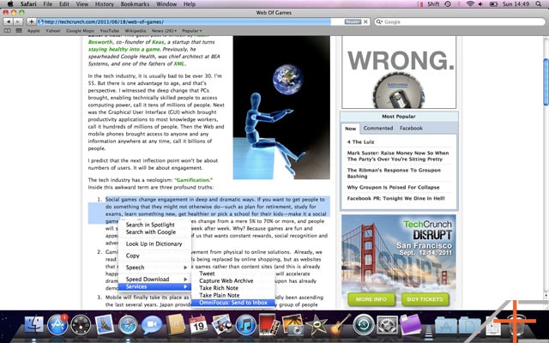Screen dimensions: 549x343
Task: Open Image Capture camera dock icon
Action: pos(293,324)
